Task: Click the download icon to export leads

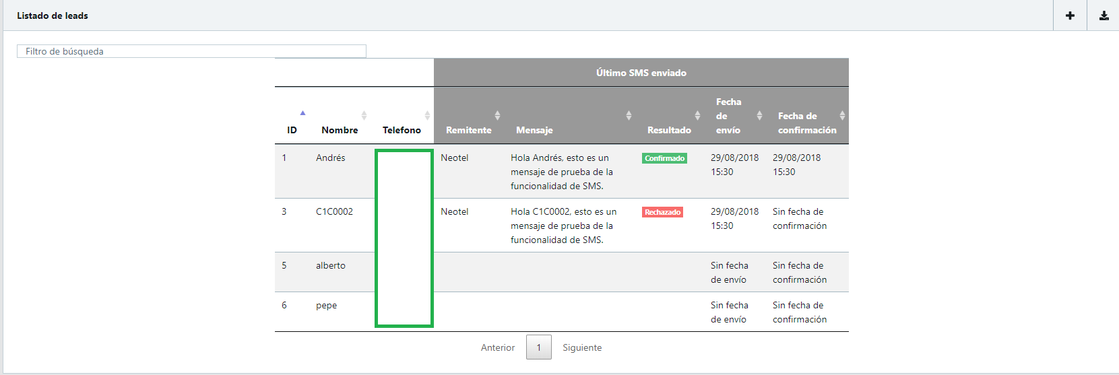Action: pos(1104,15)
